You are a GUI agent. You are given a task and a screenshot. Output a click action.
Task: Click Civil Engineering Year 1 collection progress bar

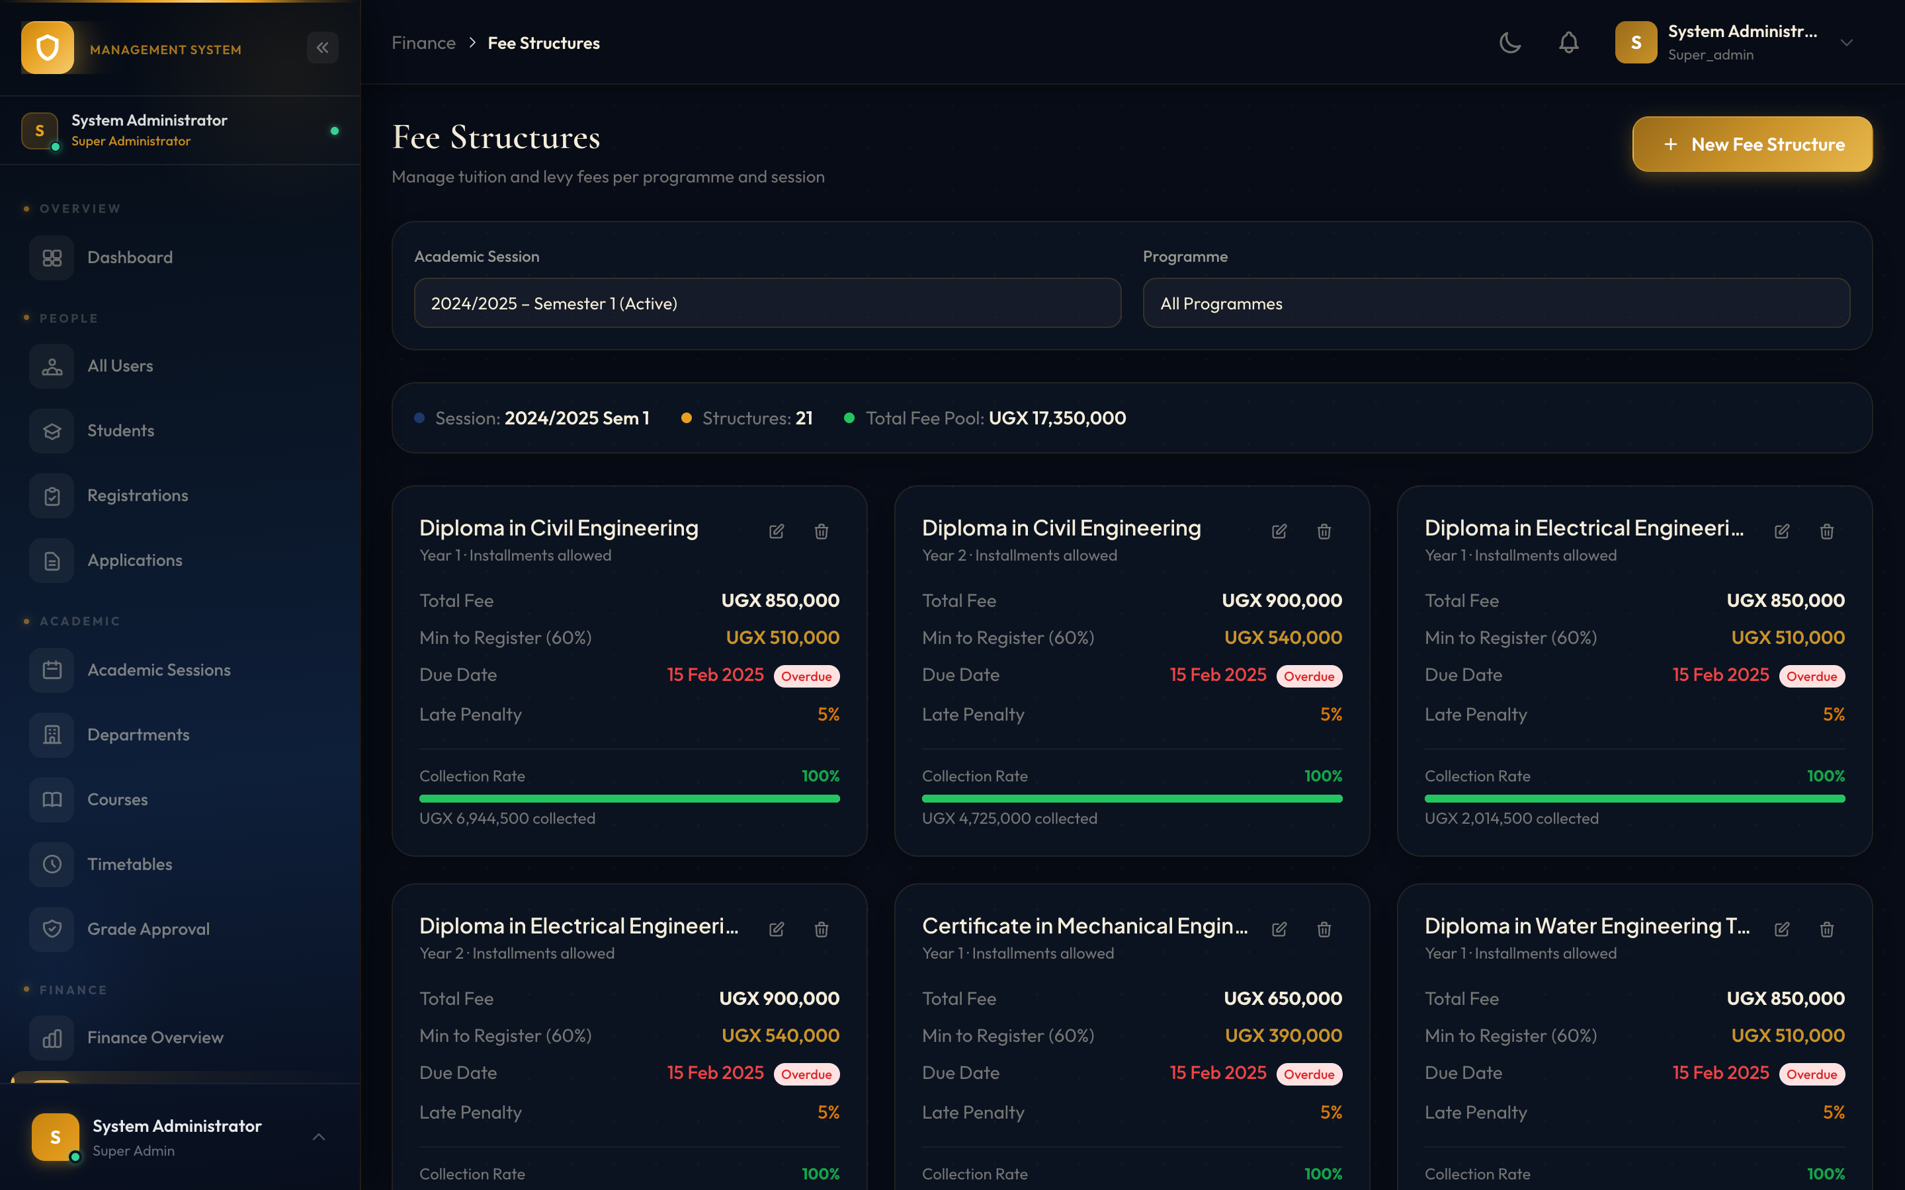[629, 798]
